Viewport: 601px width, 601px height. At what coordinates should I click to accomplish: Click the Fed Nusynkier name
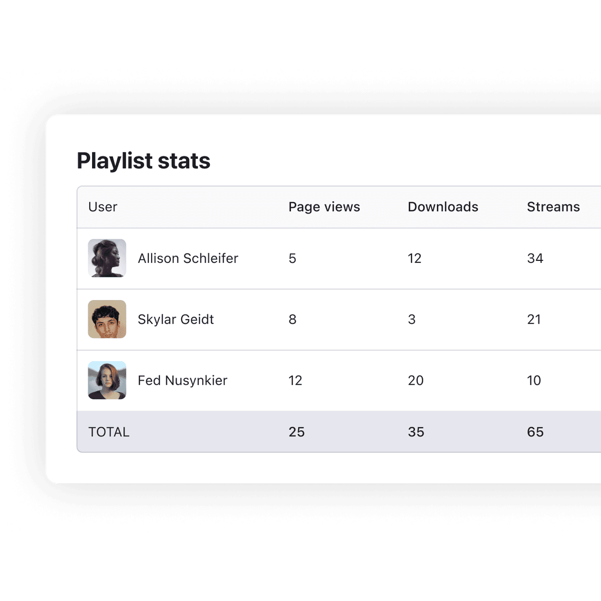point(182,381)
